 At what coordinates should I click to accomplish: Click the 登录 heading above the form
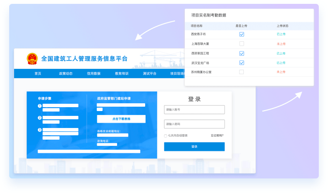pos(194,99)
